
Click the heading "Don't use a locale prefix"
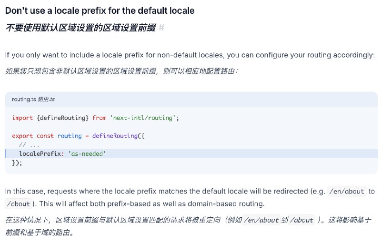tap(100, 10)
